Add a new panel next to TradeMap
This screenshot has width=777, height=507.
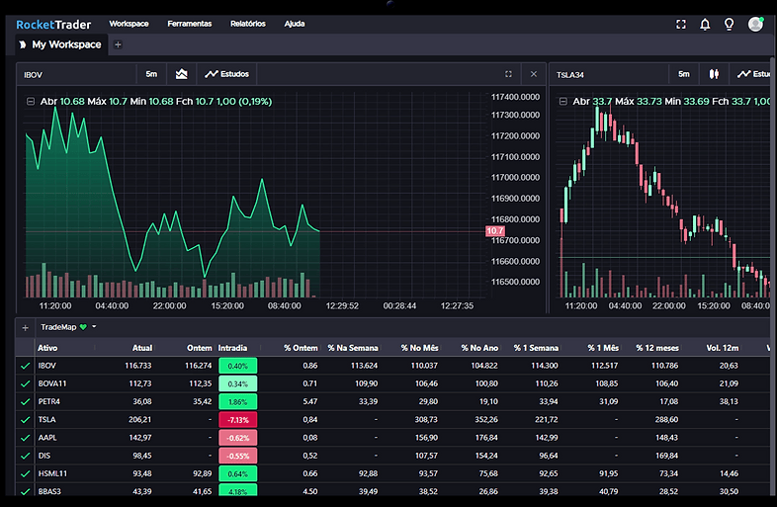(x=26, y=327)
